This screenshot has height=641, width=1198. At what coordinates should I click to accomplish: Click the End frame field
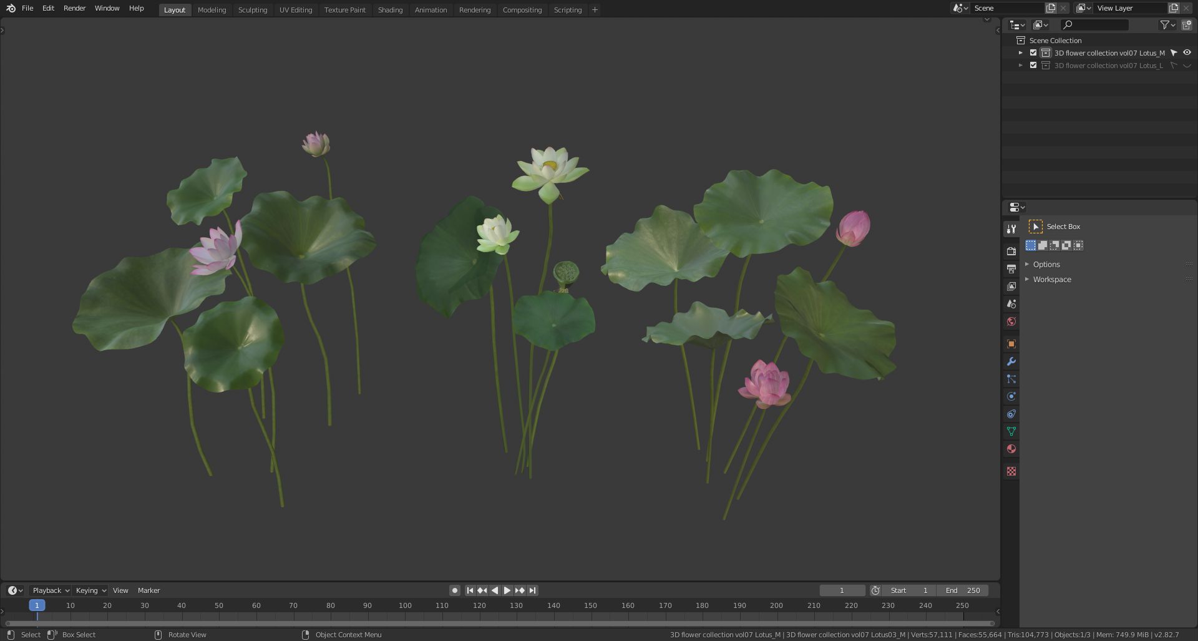(x=962, y=590)
